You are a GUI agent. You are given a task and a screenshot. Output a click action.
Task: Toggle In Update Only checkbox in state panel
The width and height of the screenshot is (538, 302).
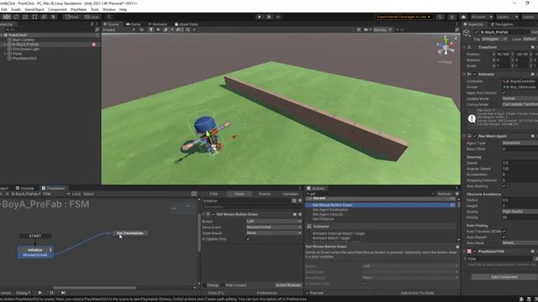[x=248, y=239]
